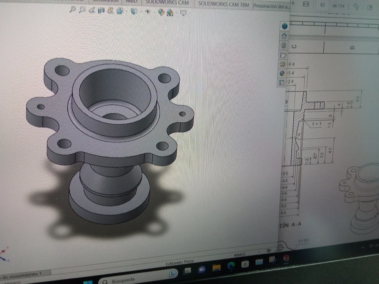Select the MBD ribbon tab
This screenshot has width=379, height=284.
tap(132, 2)
